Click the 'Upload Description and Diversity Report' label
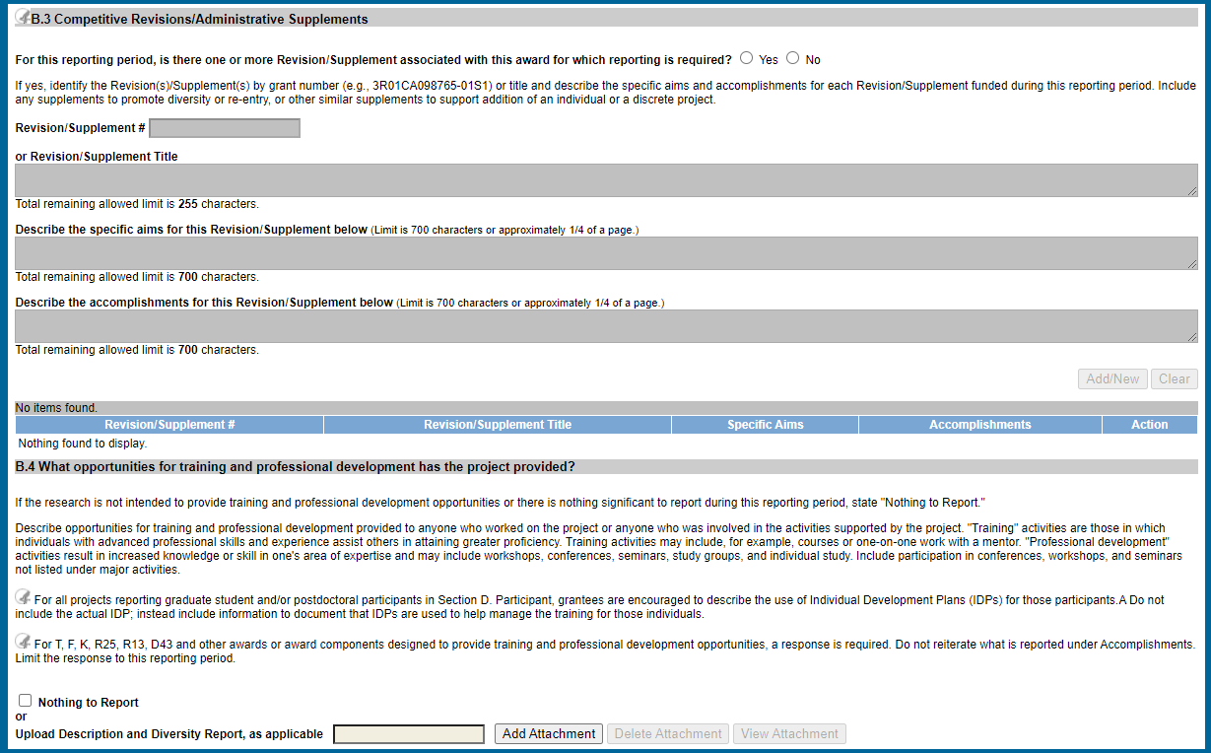 (x=169, y=734)
